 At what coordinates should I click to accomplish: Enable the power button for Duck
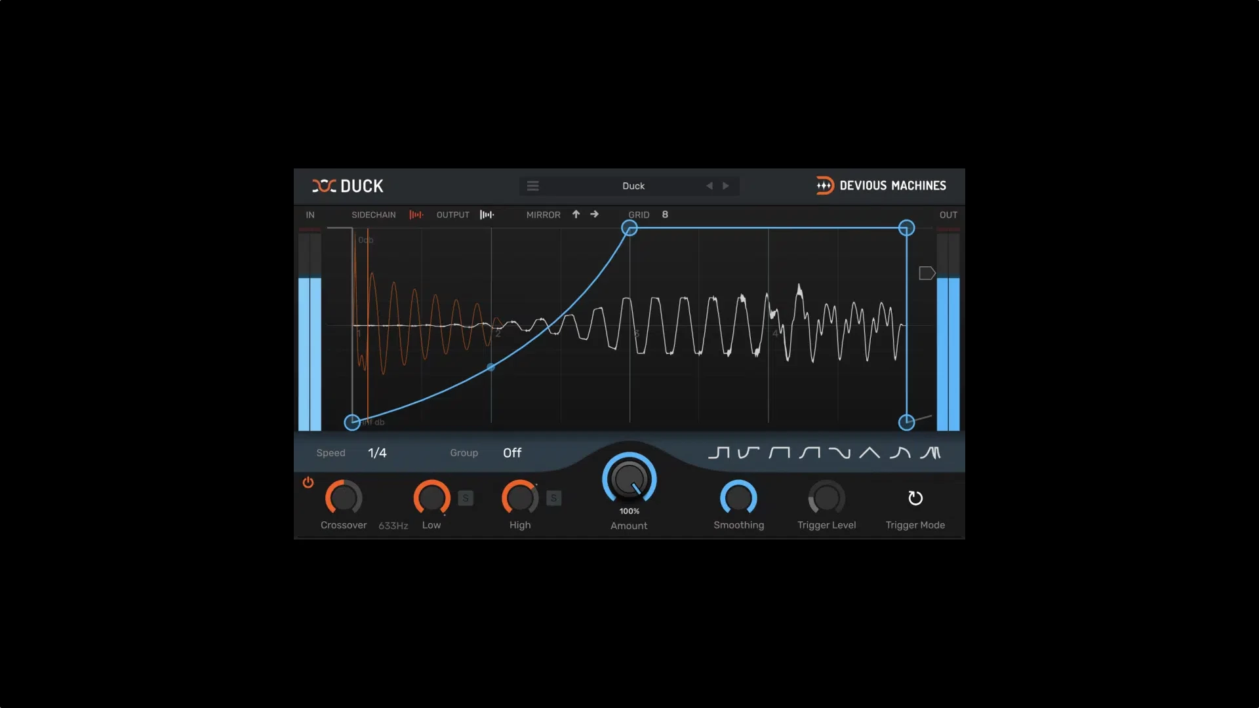click(x=308, y=482)
